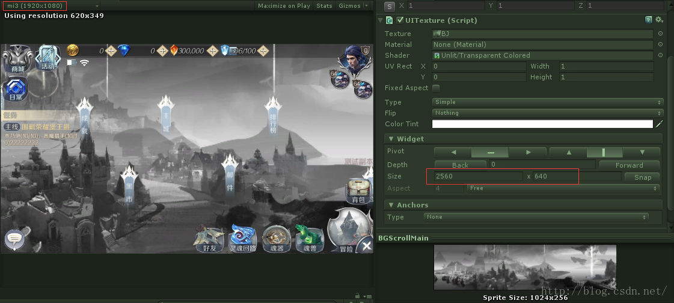Open the 商城 shop icon in game view
This screenshot has height=303, width=674.
pyautogui.click(x=17, y=58)
